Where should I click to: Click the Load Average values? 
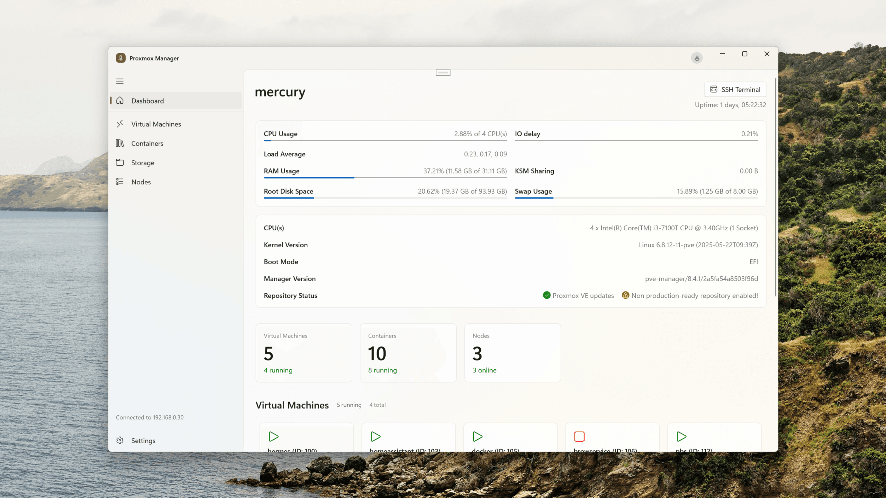point(485,154)
